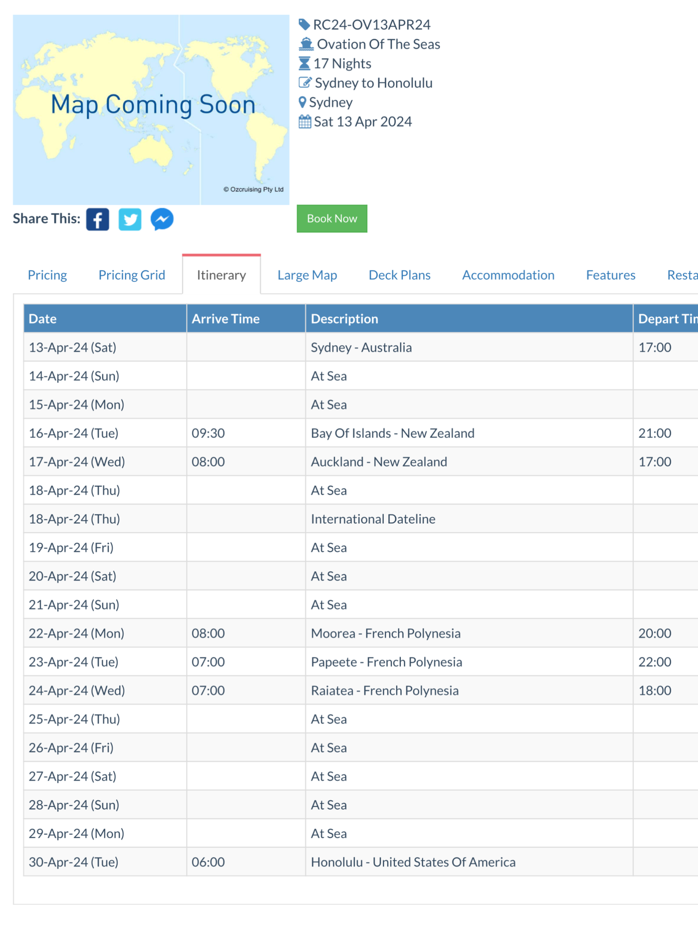This screenshot has width=698, height=932.
Task: Click Ovation Of The Seas ship name
Action: click(x=378, y=44)
